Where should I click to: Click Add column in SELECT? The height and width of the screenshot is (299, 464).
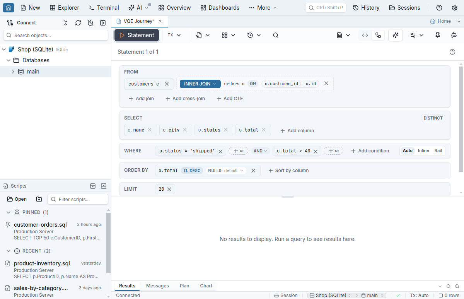coord(297,131)
